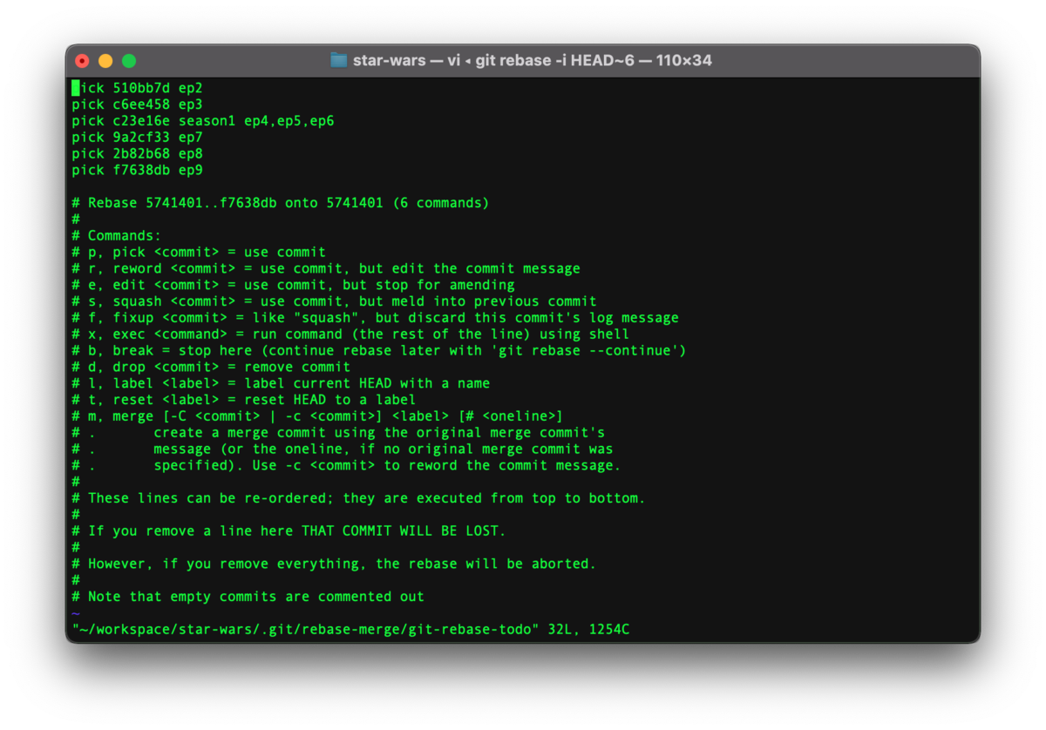1046x730 pixels.
Task: Click 'THAT COMMIT WILL BE LOST' warning line
Action: tap(289, 531)
